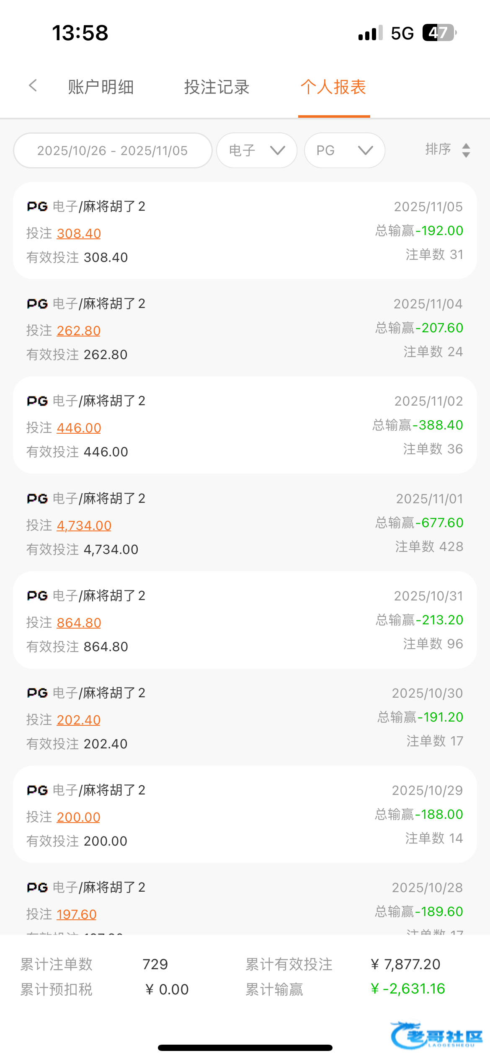
Task: Tap the battery indicator in status bar
Action: tap(438, 33)
